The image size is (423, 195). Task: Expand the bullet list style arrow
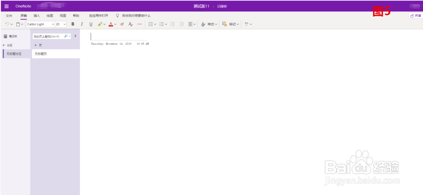click(x=155, y=24)
